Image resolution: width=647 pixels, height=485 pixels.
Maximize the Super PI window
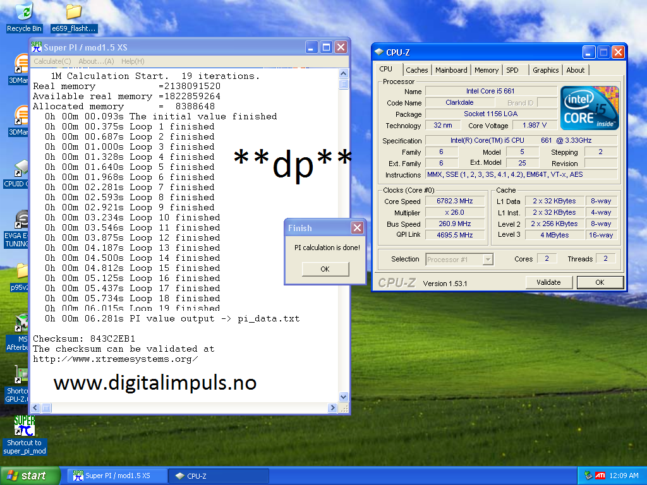326,47
